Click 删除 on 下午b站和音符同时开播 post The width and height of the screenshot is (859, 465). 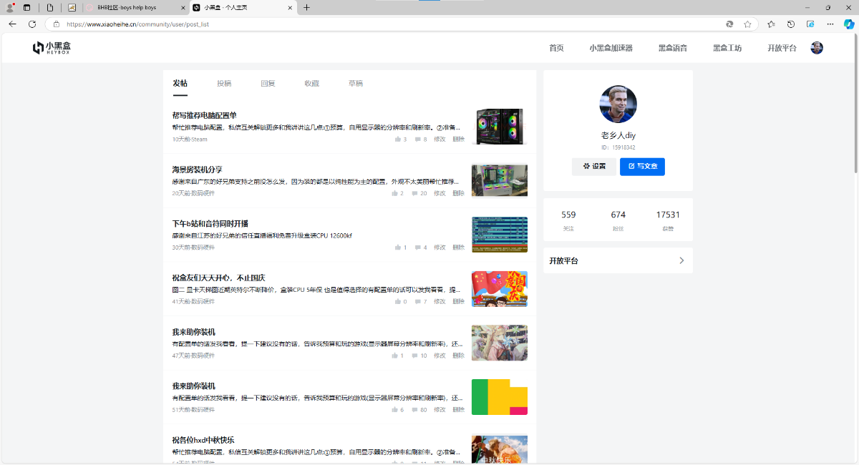tap(459, 248)
